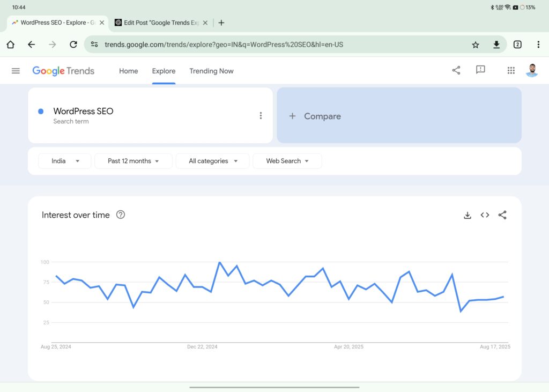Open the send feedback icon
This screenshot has height=392, width=549.
pyautogui.click(x=480, y=70)
